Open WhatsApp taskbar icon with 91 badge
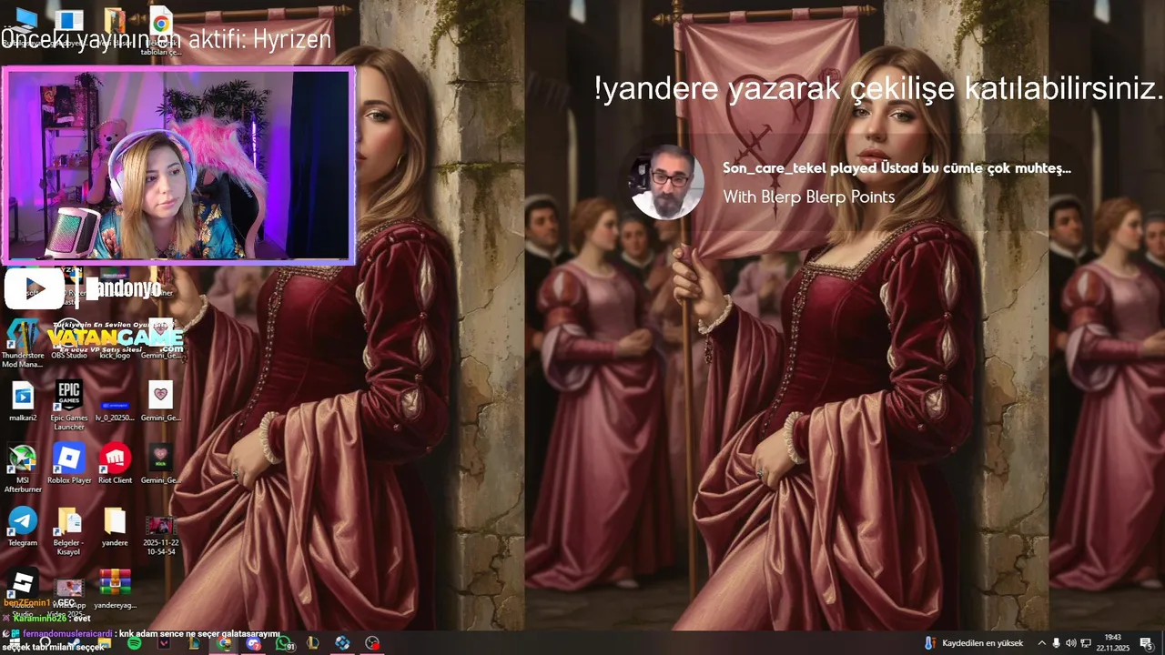Screen dimensions: 1165x655 [x=285, y=643]
